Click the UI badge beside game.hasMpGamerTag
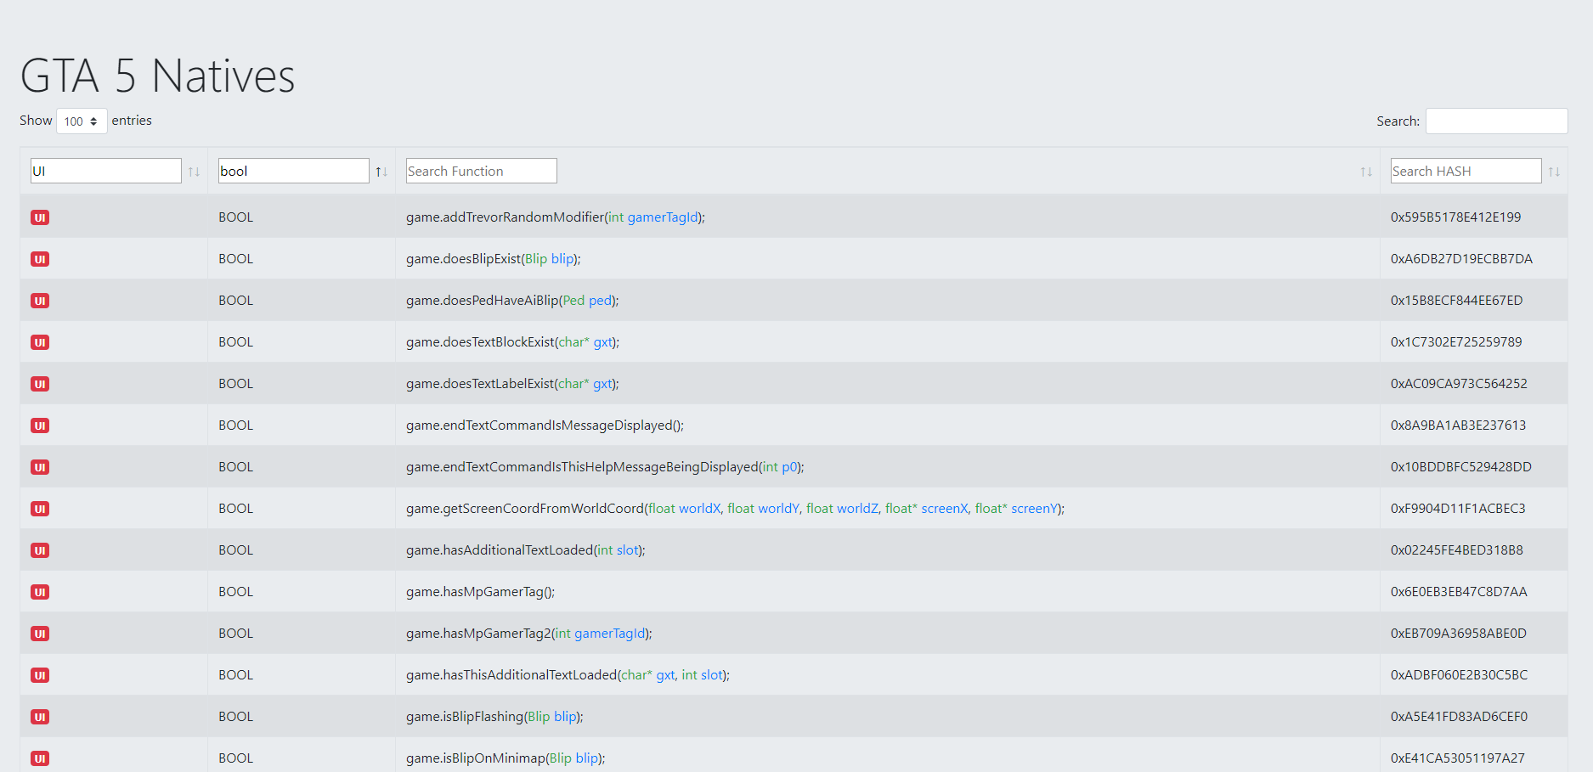The height and width of the screenshot is (772, 1593). (39, 592)
